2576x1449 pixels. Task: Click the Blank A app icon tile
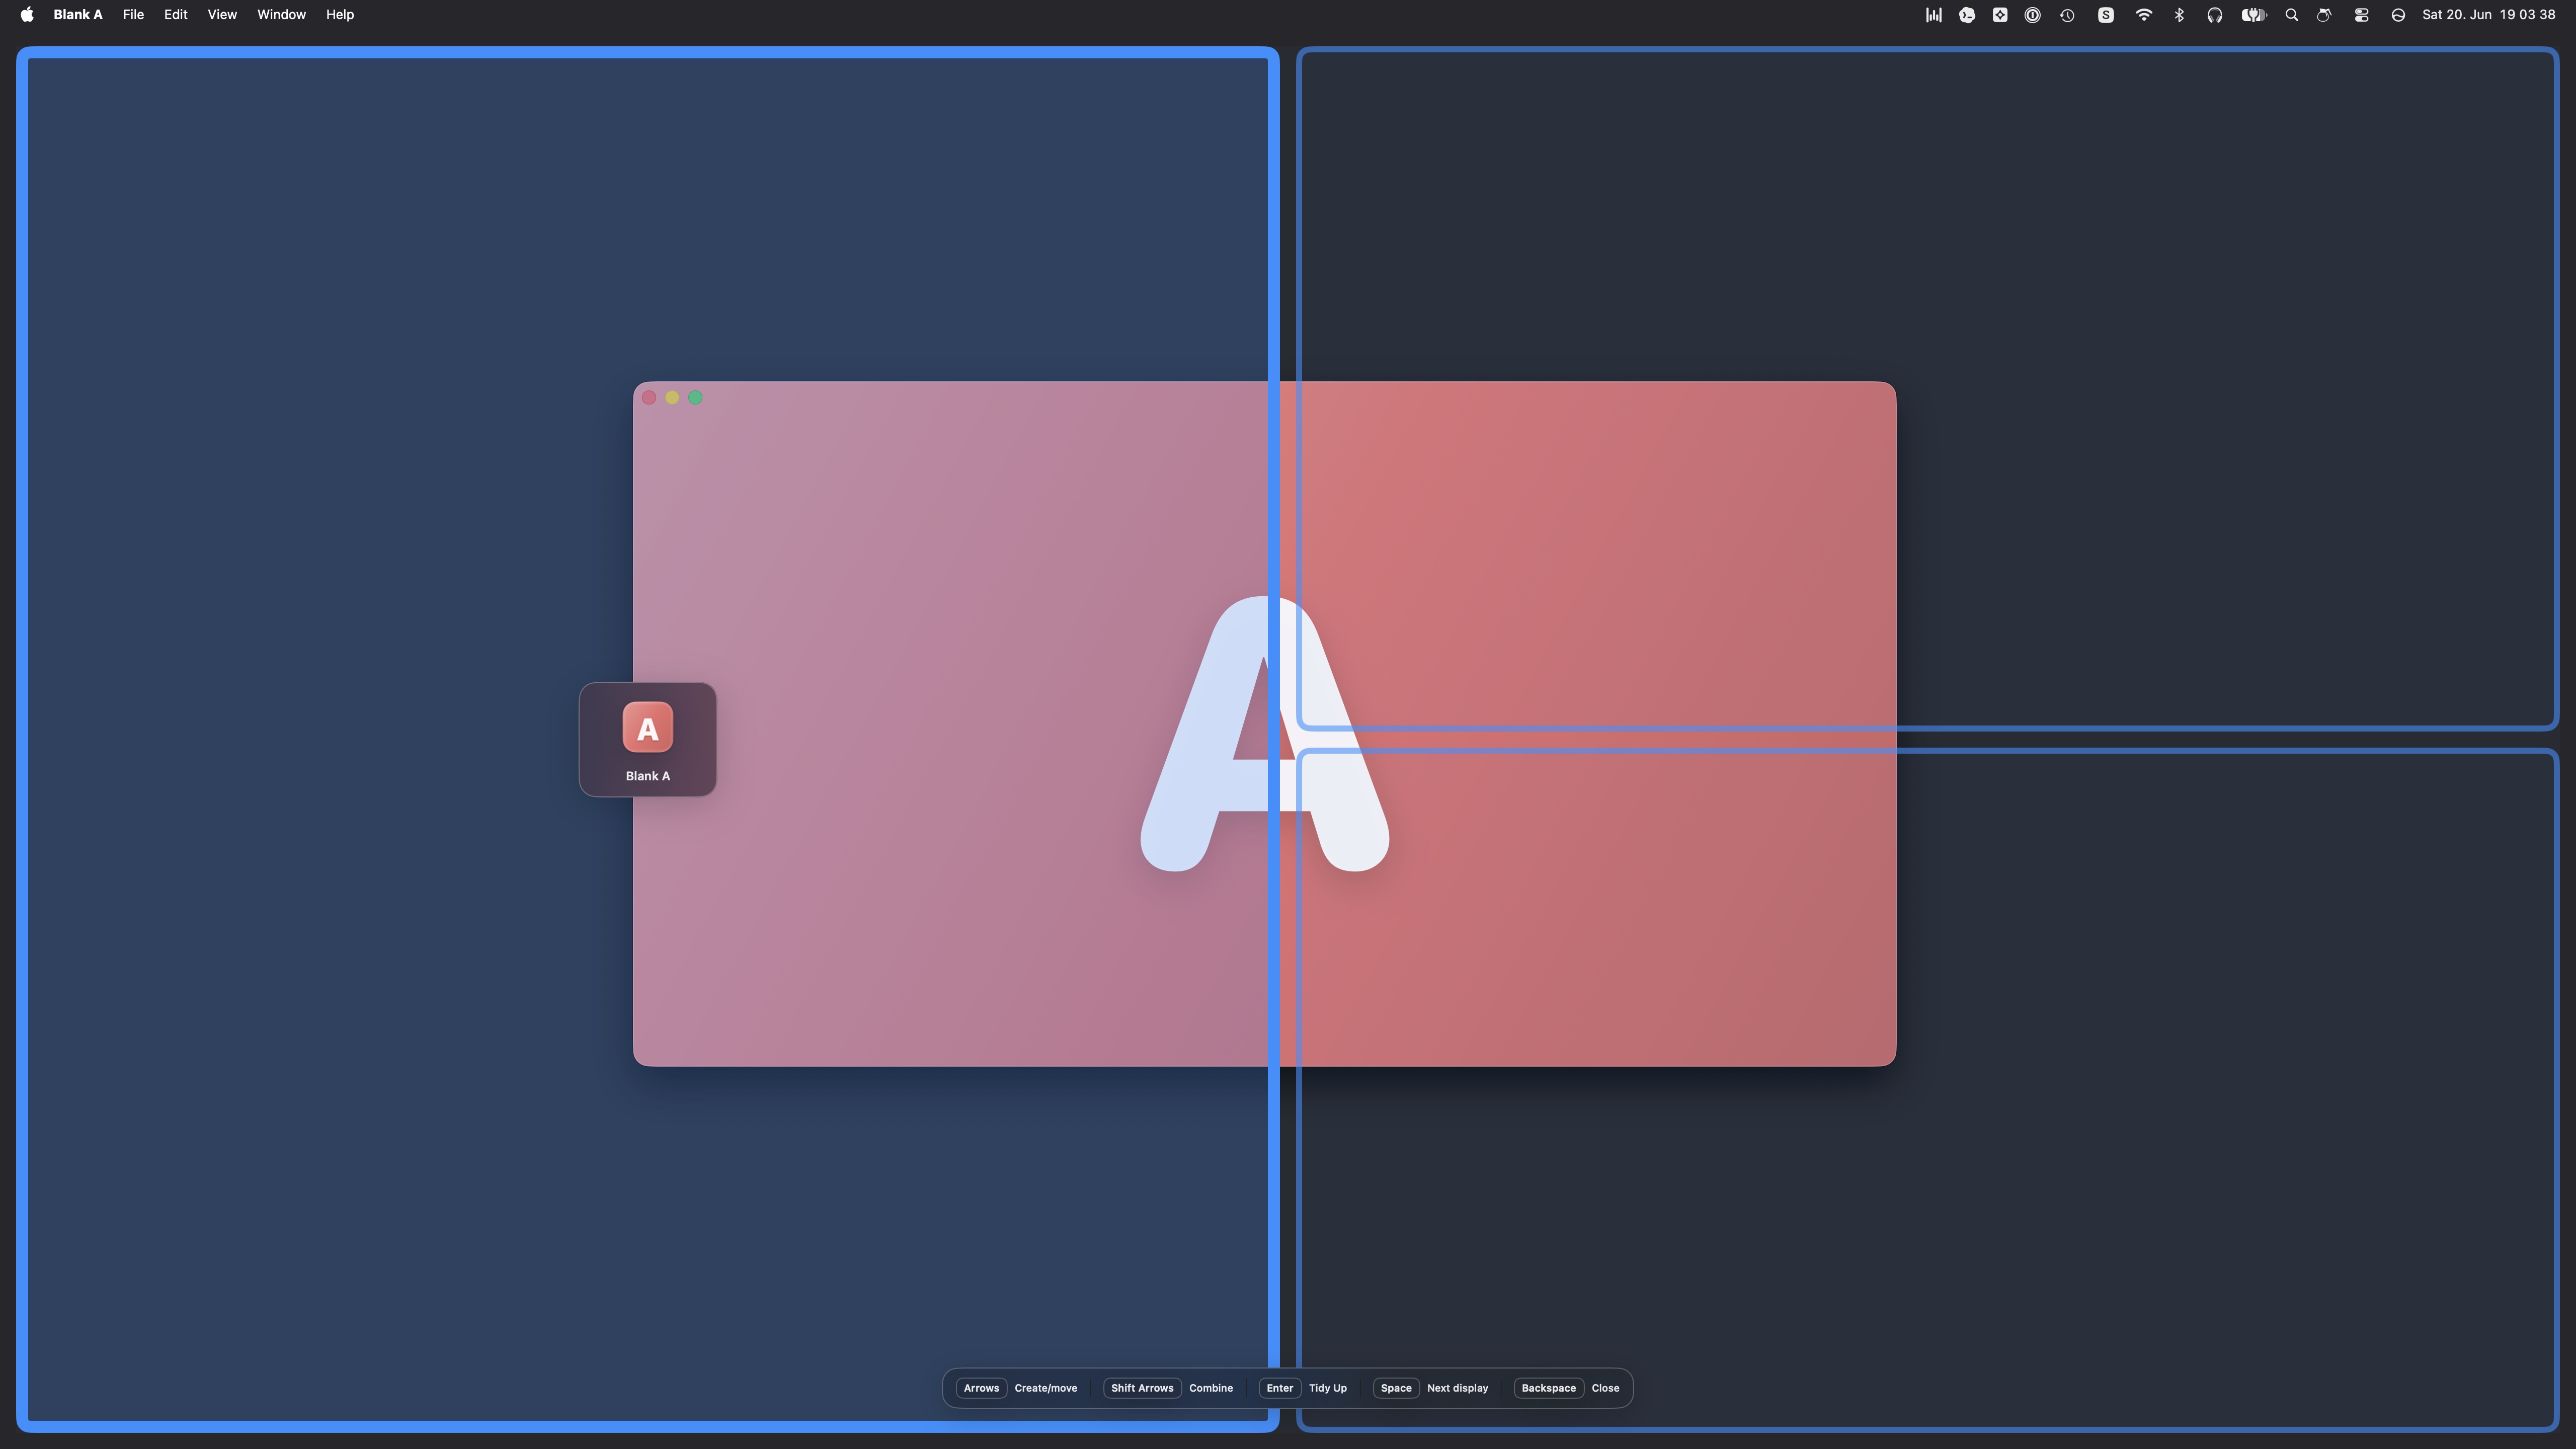(647, 739)
